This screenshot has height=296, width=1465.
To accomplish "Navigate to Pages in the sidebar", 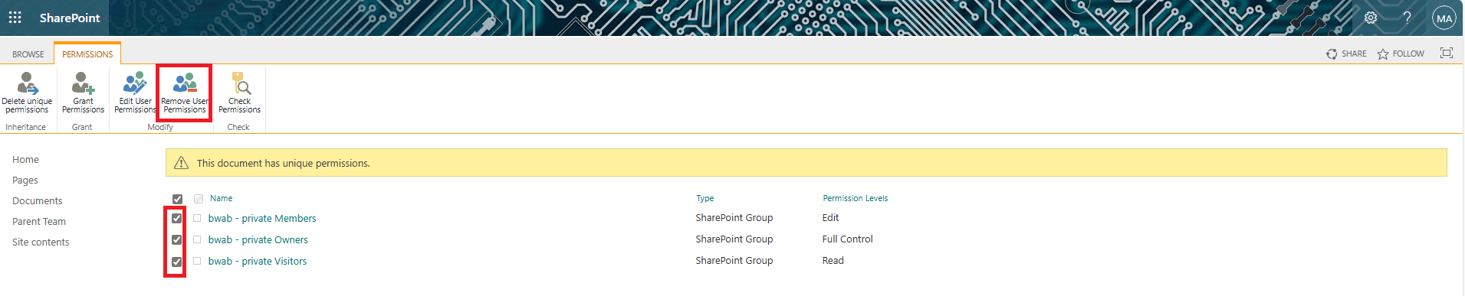I will pyautogui.click(x=25, y=180).
